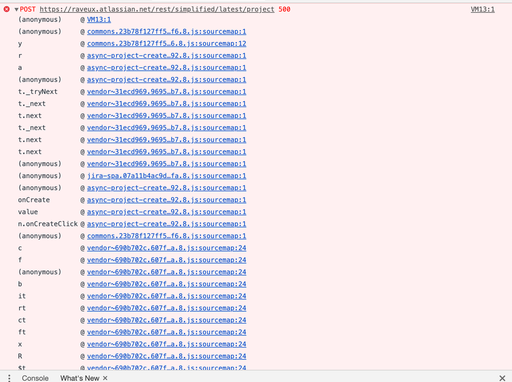
Task: Close the What's New tab
Action: coord(105,378)
